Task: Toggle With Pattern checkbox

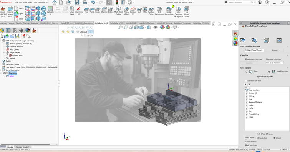Action: point(246,142)
